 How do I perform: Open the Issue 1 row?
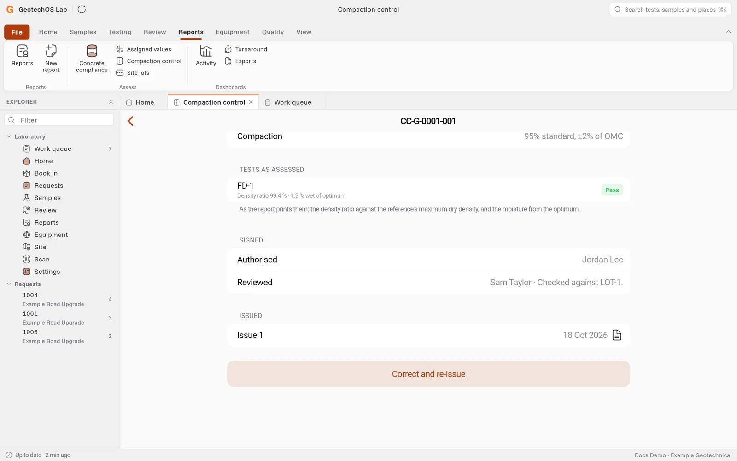point(428,335)
